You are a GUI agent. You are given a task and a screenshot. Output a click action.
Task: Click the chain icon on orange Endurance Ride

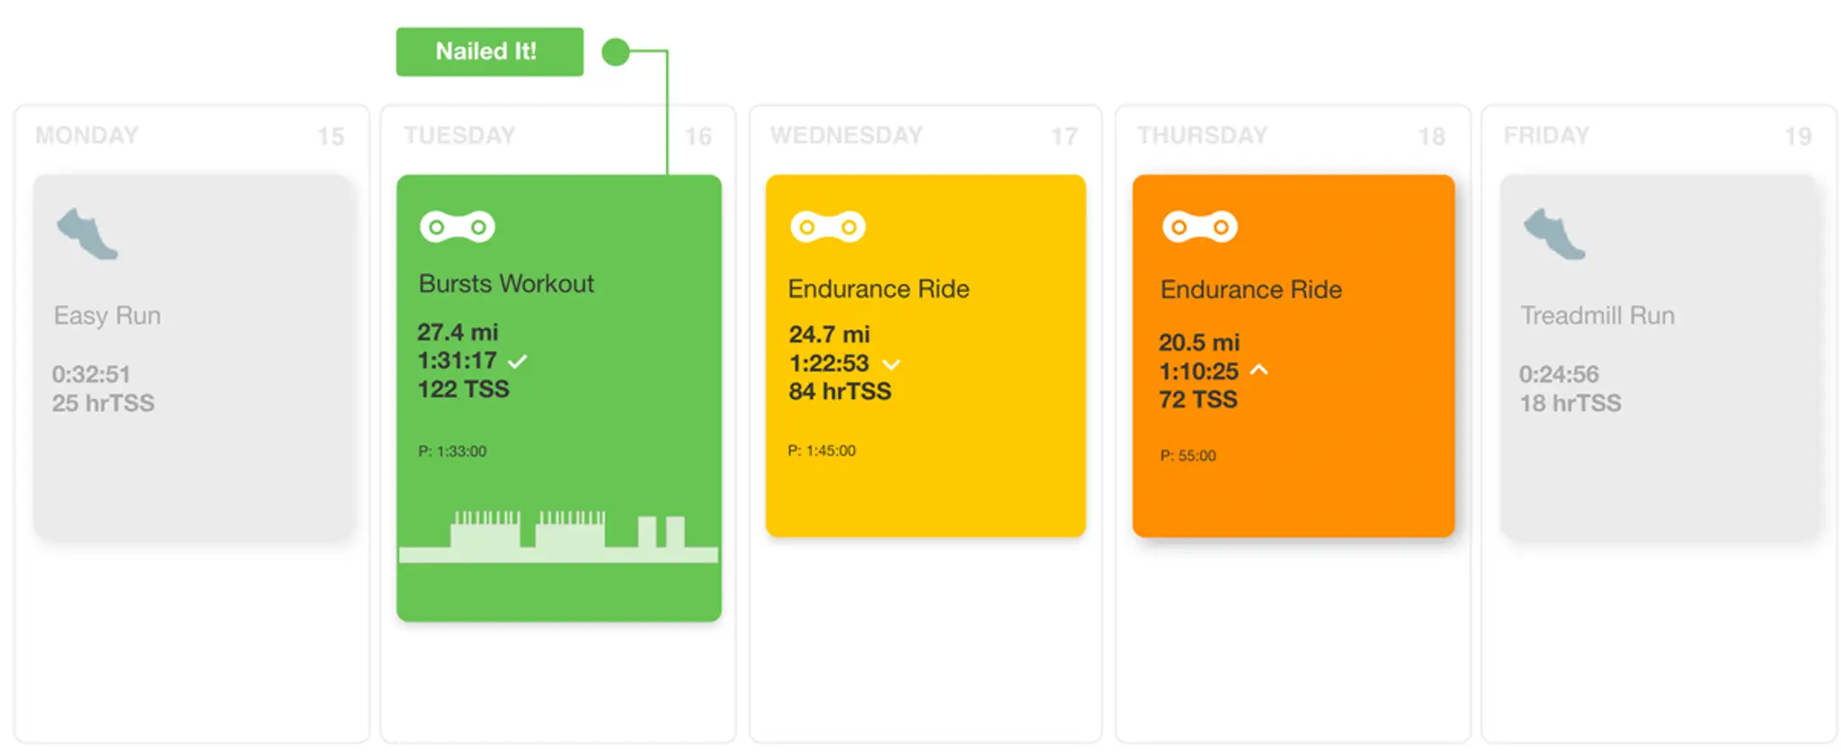tap(1199, 227)
